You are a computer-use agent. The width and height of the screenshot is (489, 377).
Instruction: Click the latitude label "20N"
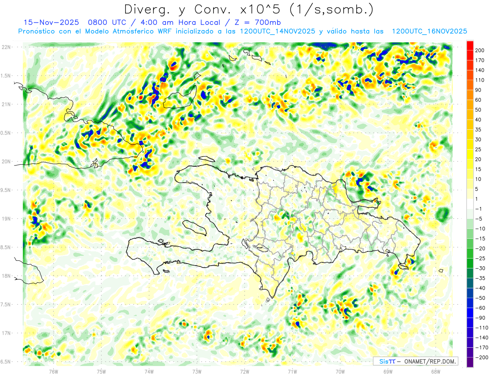tap(6, 161)
